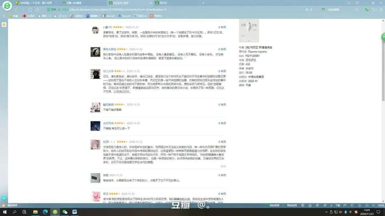Click the page vertical scrollbar thumb
Screen dimensions: 385x216
pos(383,61)
